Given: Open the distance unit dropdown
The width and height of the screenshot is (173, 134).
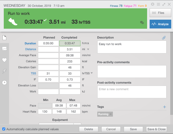Looking at the screenshot, I should 88,49.
